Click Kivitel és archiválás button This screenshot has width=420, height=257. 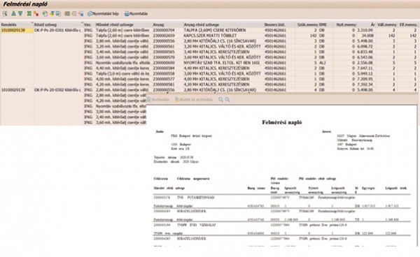coord(194,99)
